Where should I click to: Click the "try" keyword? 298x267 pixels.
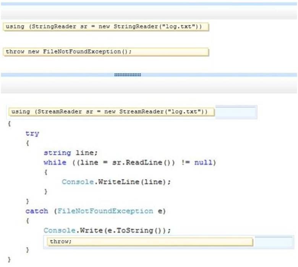32,133
